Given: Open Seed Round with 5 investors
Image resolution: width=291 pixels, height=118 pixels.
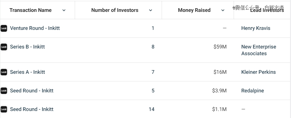Looking at the screenshot, I should [x=32, y=91].
